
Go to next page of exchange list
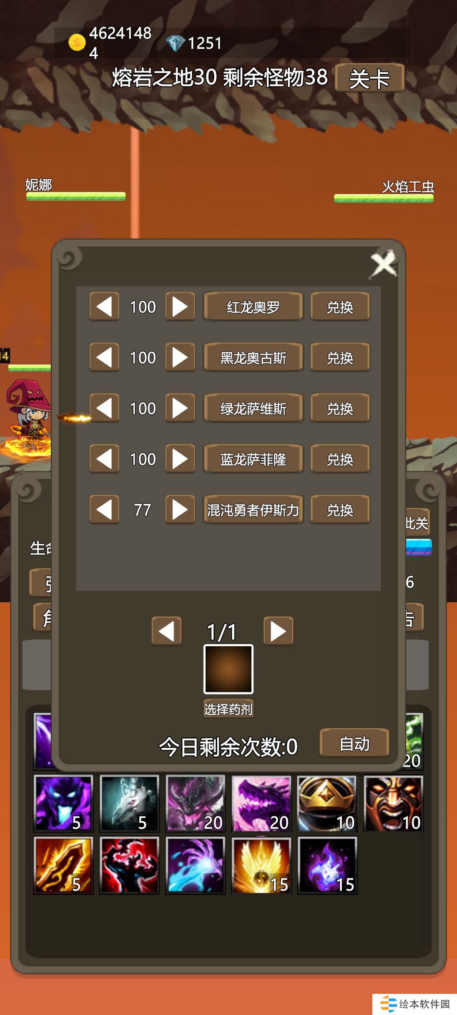tap(278, 631)
